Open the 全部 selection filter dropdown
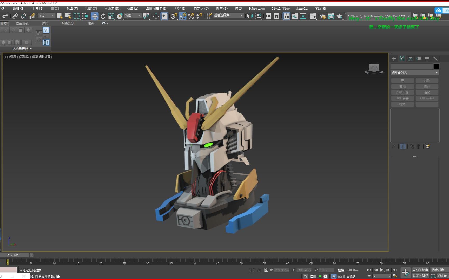449x280 pixels. (x=46, y=16)
